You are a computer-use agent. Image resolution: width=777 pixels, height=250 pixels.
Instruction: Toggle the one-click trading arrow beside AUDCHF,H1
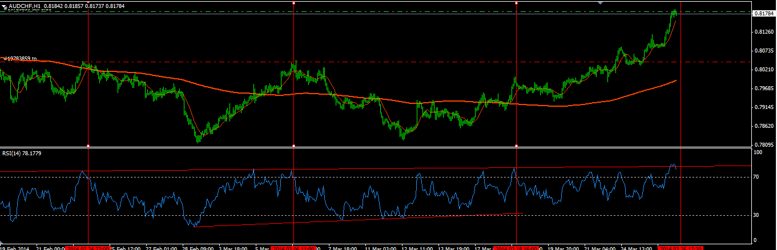4,6
